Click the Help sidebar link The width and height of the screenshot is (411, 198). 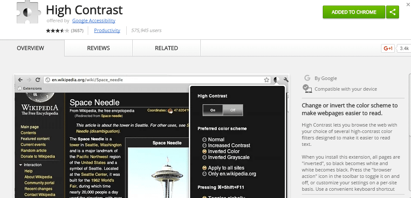28,171
